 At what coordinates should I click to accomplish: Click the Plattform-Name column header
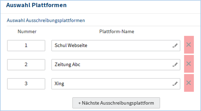click(117, 32)
